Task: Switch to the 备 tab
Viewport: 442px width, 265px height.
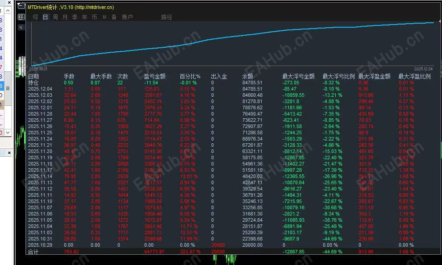Action: pyautogui.click(x=114, y=17)
